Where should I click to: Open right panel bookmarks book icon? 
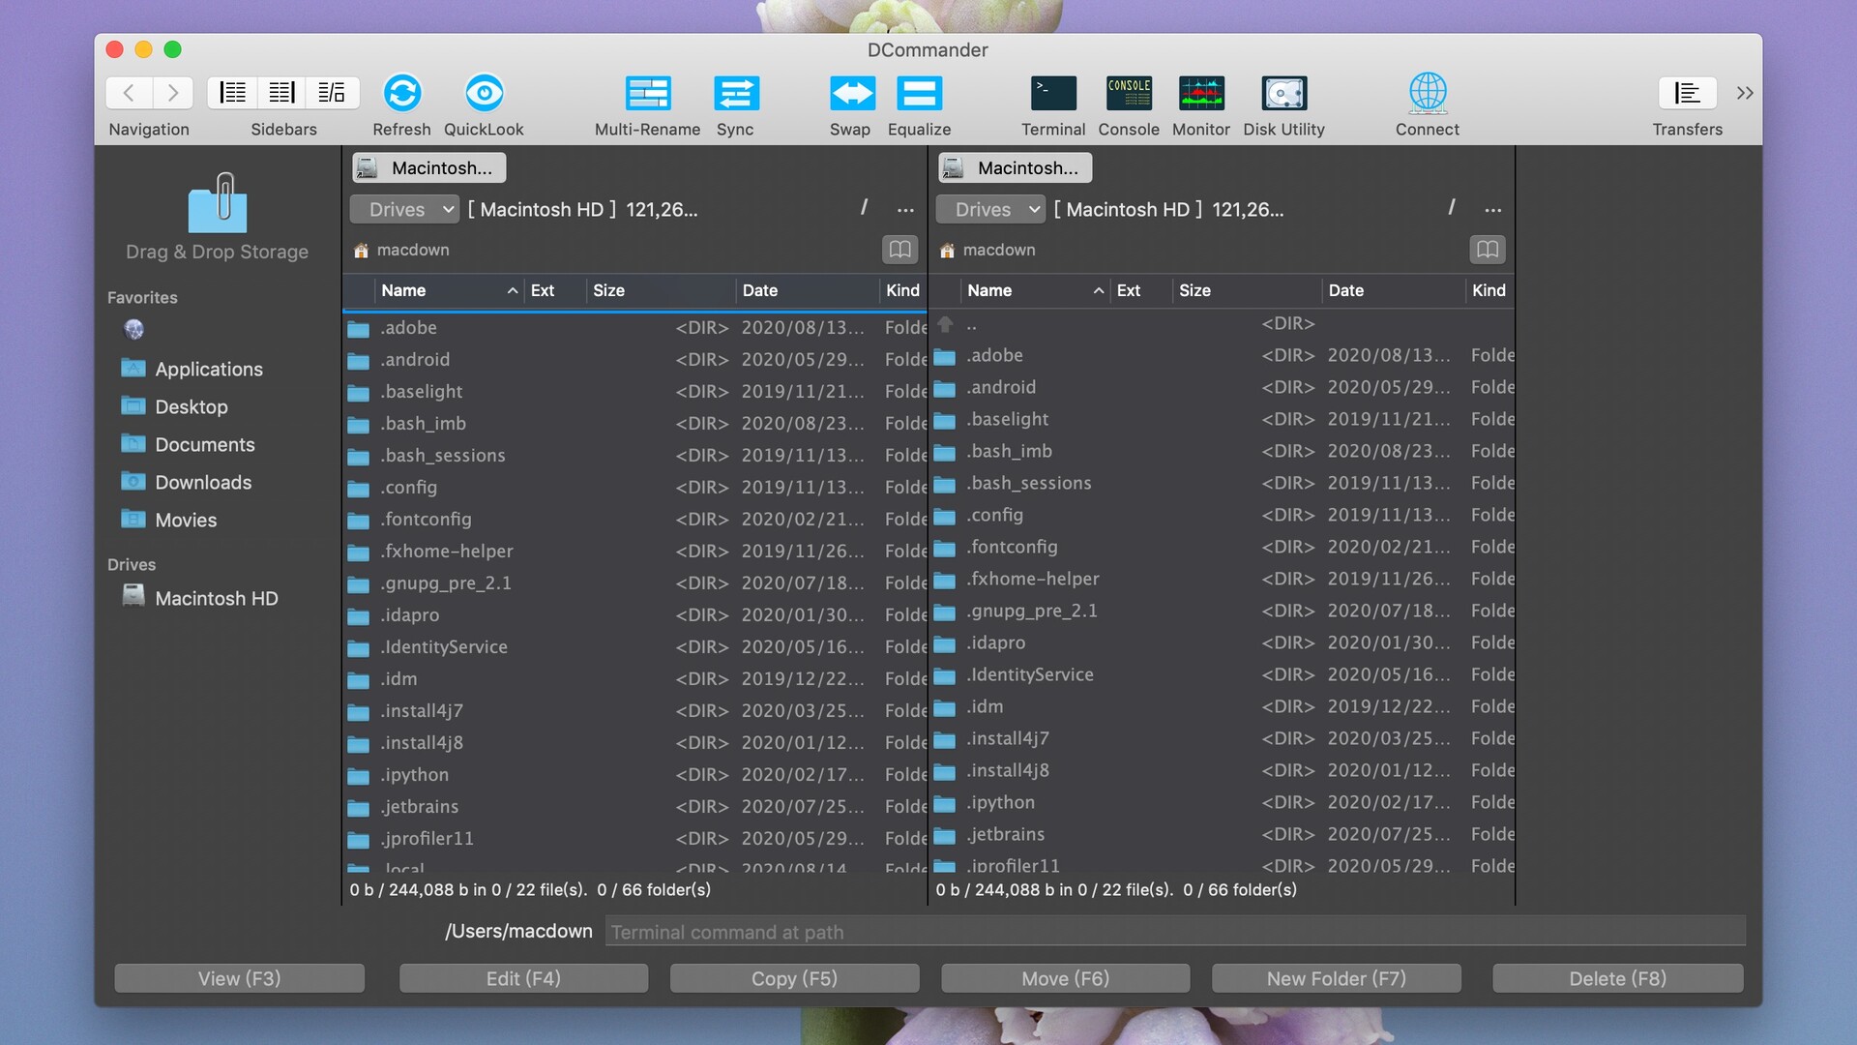[1488, 250]
